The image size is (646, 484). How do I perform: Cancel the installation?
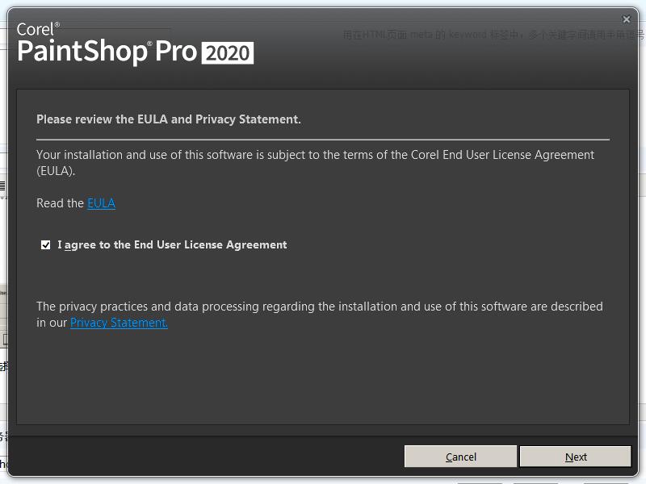460,457
